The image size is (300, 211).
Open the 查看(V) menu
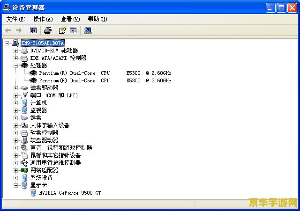pyautogui.click(x=70, y=19)
